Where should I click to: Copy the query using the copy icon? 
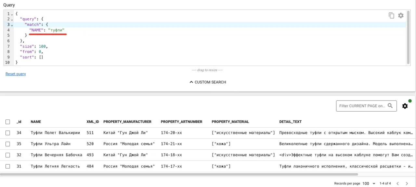(x=391, y=16)
